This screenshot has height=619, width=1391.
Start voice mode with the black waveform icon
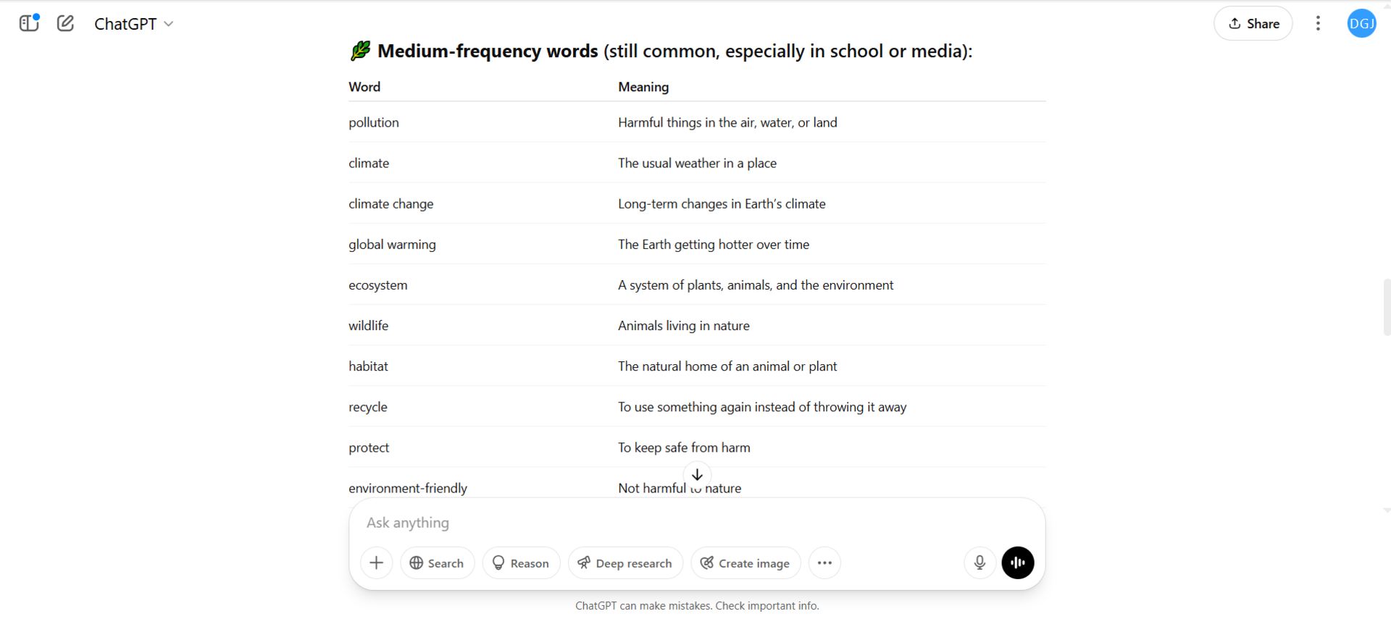pos(1018,563)
